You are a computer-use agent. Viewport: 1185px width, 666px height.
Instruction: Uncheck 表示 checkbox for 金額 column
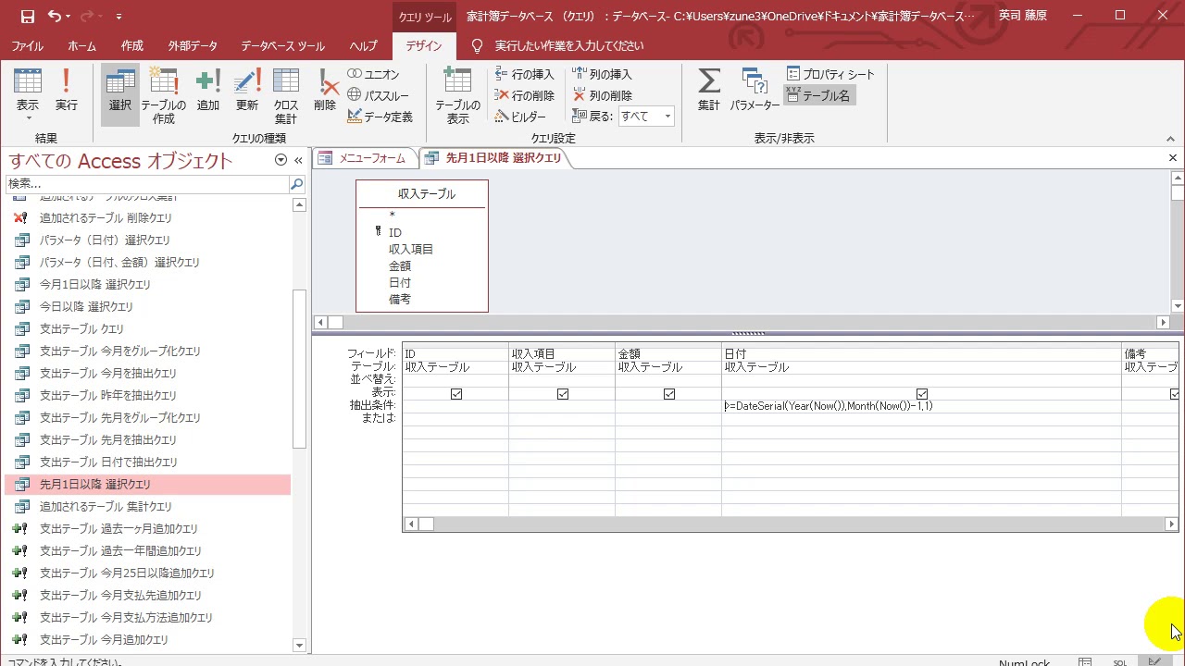669,394
